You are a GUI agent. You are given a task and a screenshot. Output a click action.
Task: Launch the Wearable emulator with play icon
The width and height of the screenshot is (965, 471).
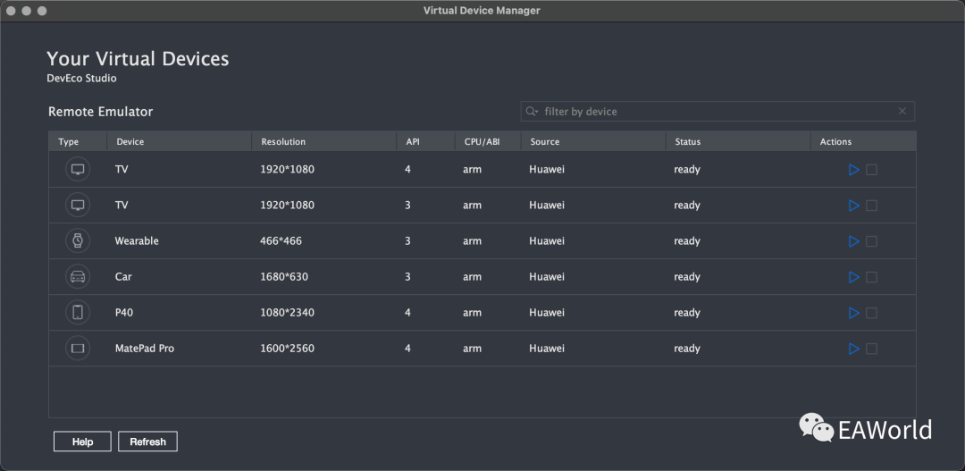click(853, 241)
